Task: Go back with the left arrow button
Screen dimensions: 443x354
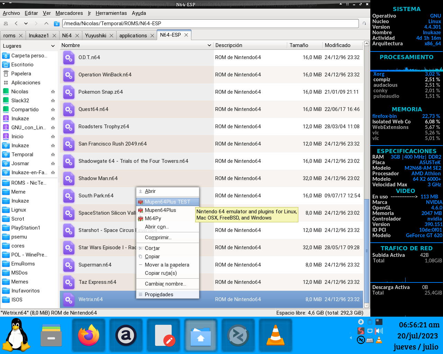Action: click(x=16, y=24)
